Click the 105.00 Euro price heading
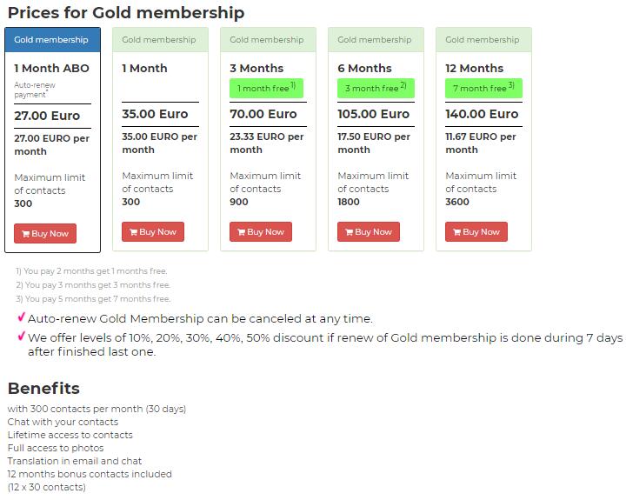 click(x=374, y=114)
